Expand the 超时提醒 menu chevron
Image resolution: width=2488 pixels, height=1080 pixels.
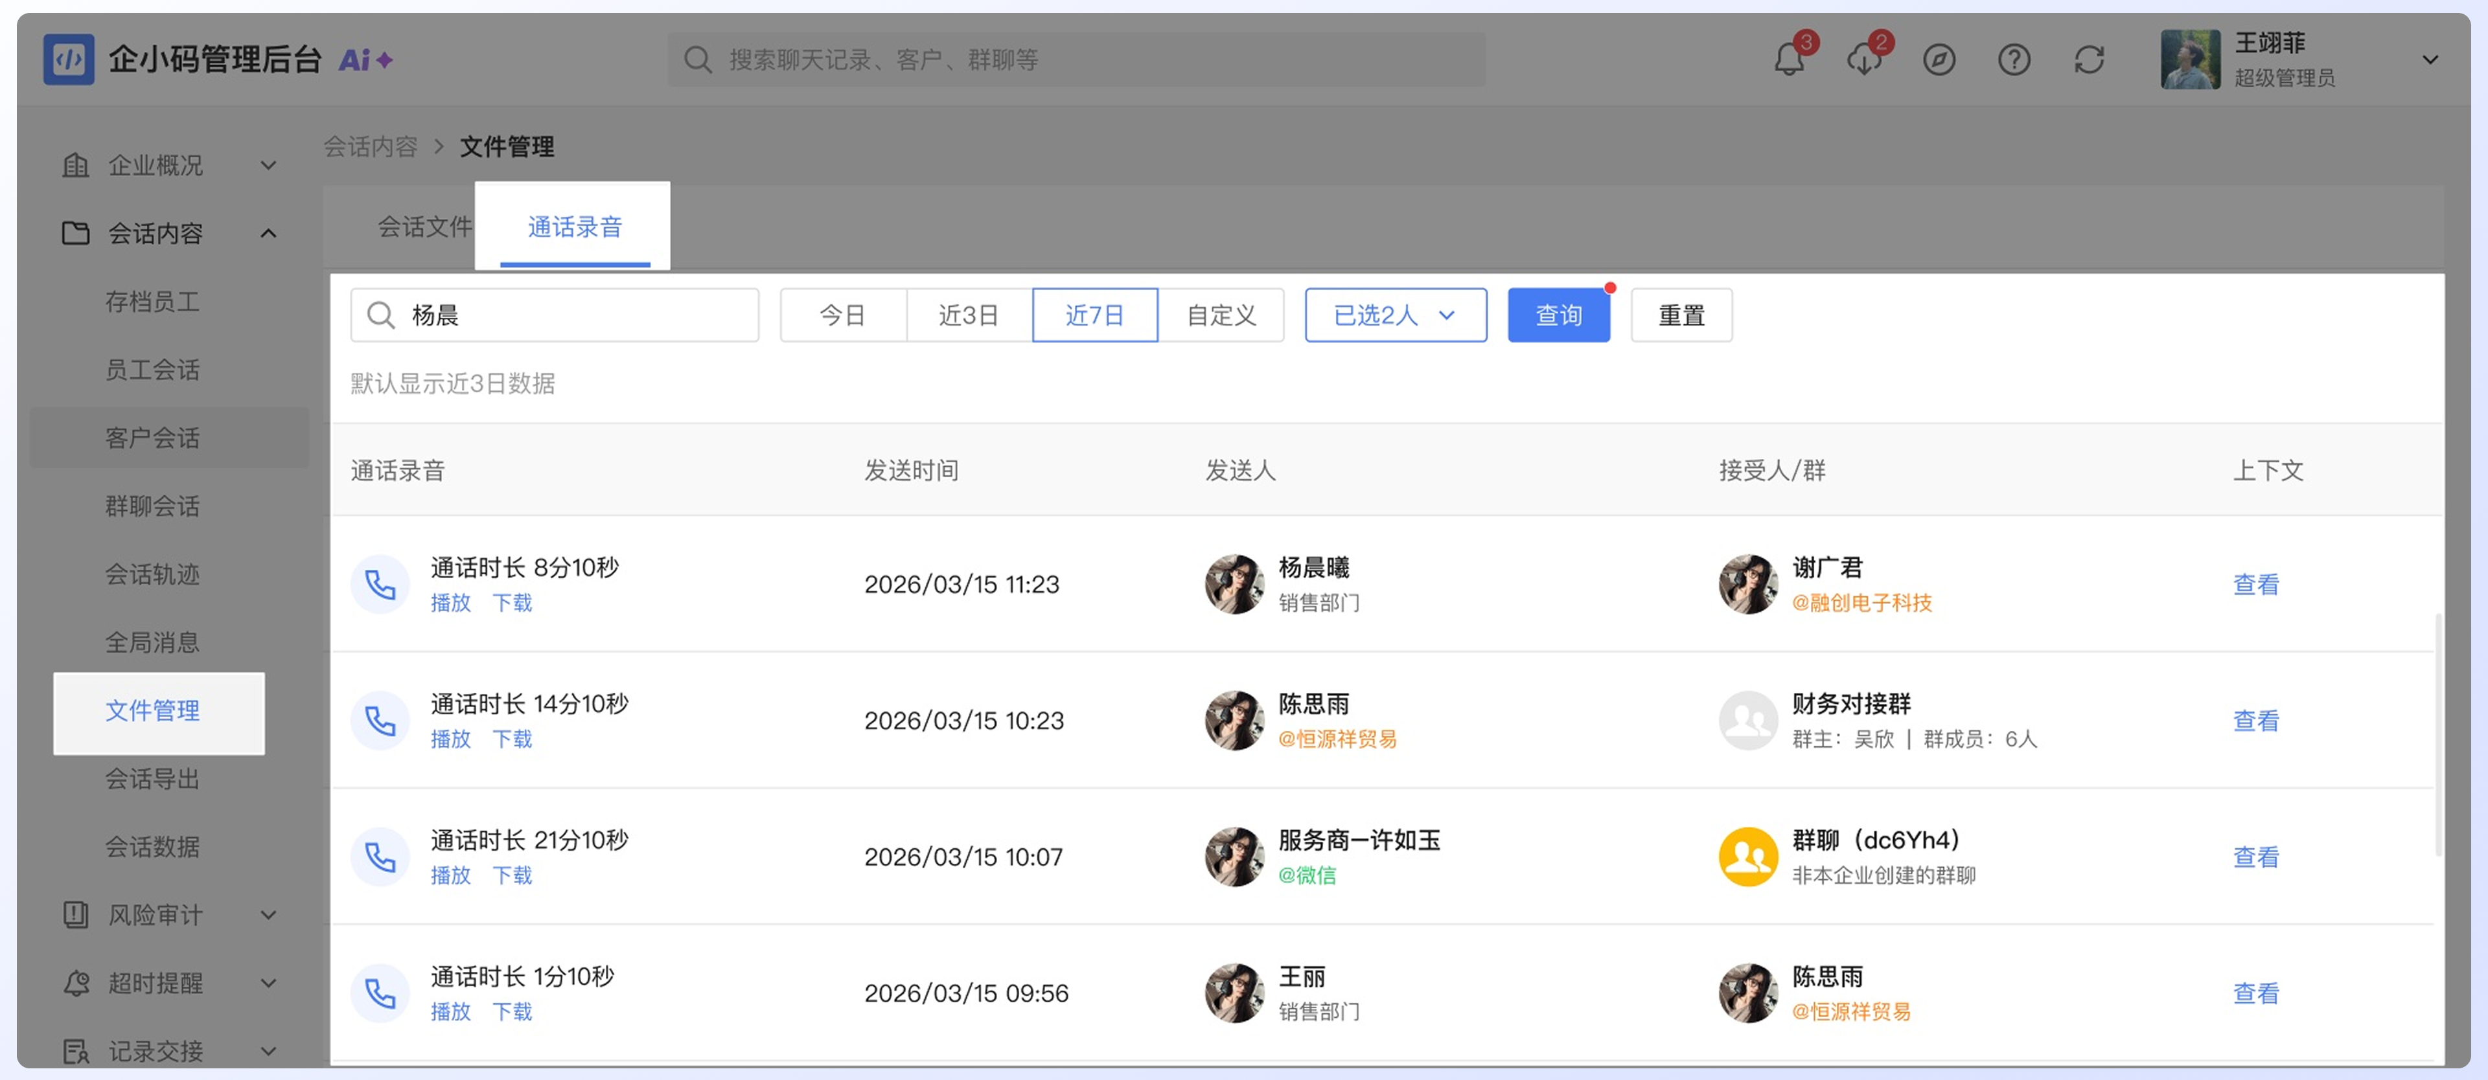coord(268,984)
